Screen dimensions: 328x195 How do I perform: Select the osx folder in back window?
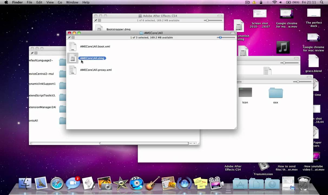click(275, 93)
